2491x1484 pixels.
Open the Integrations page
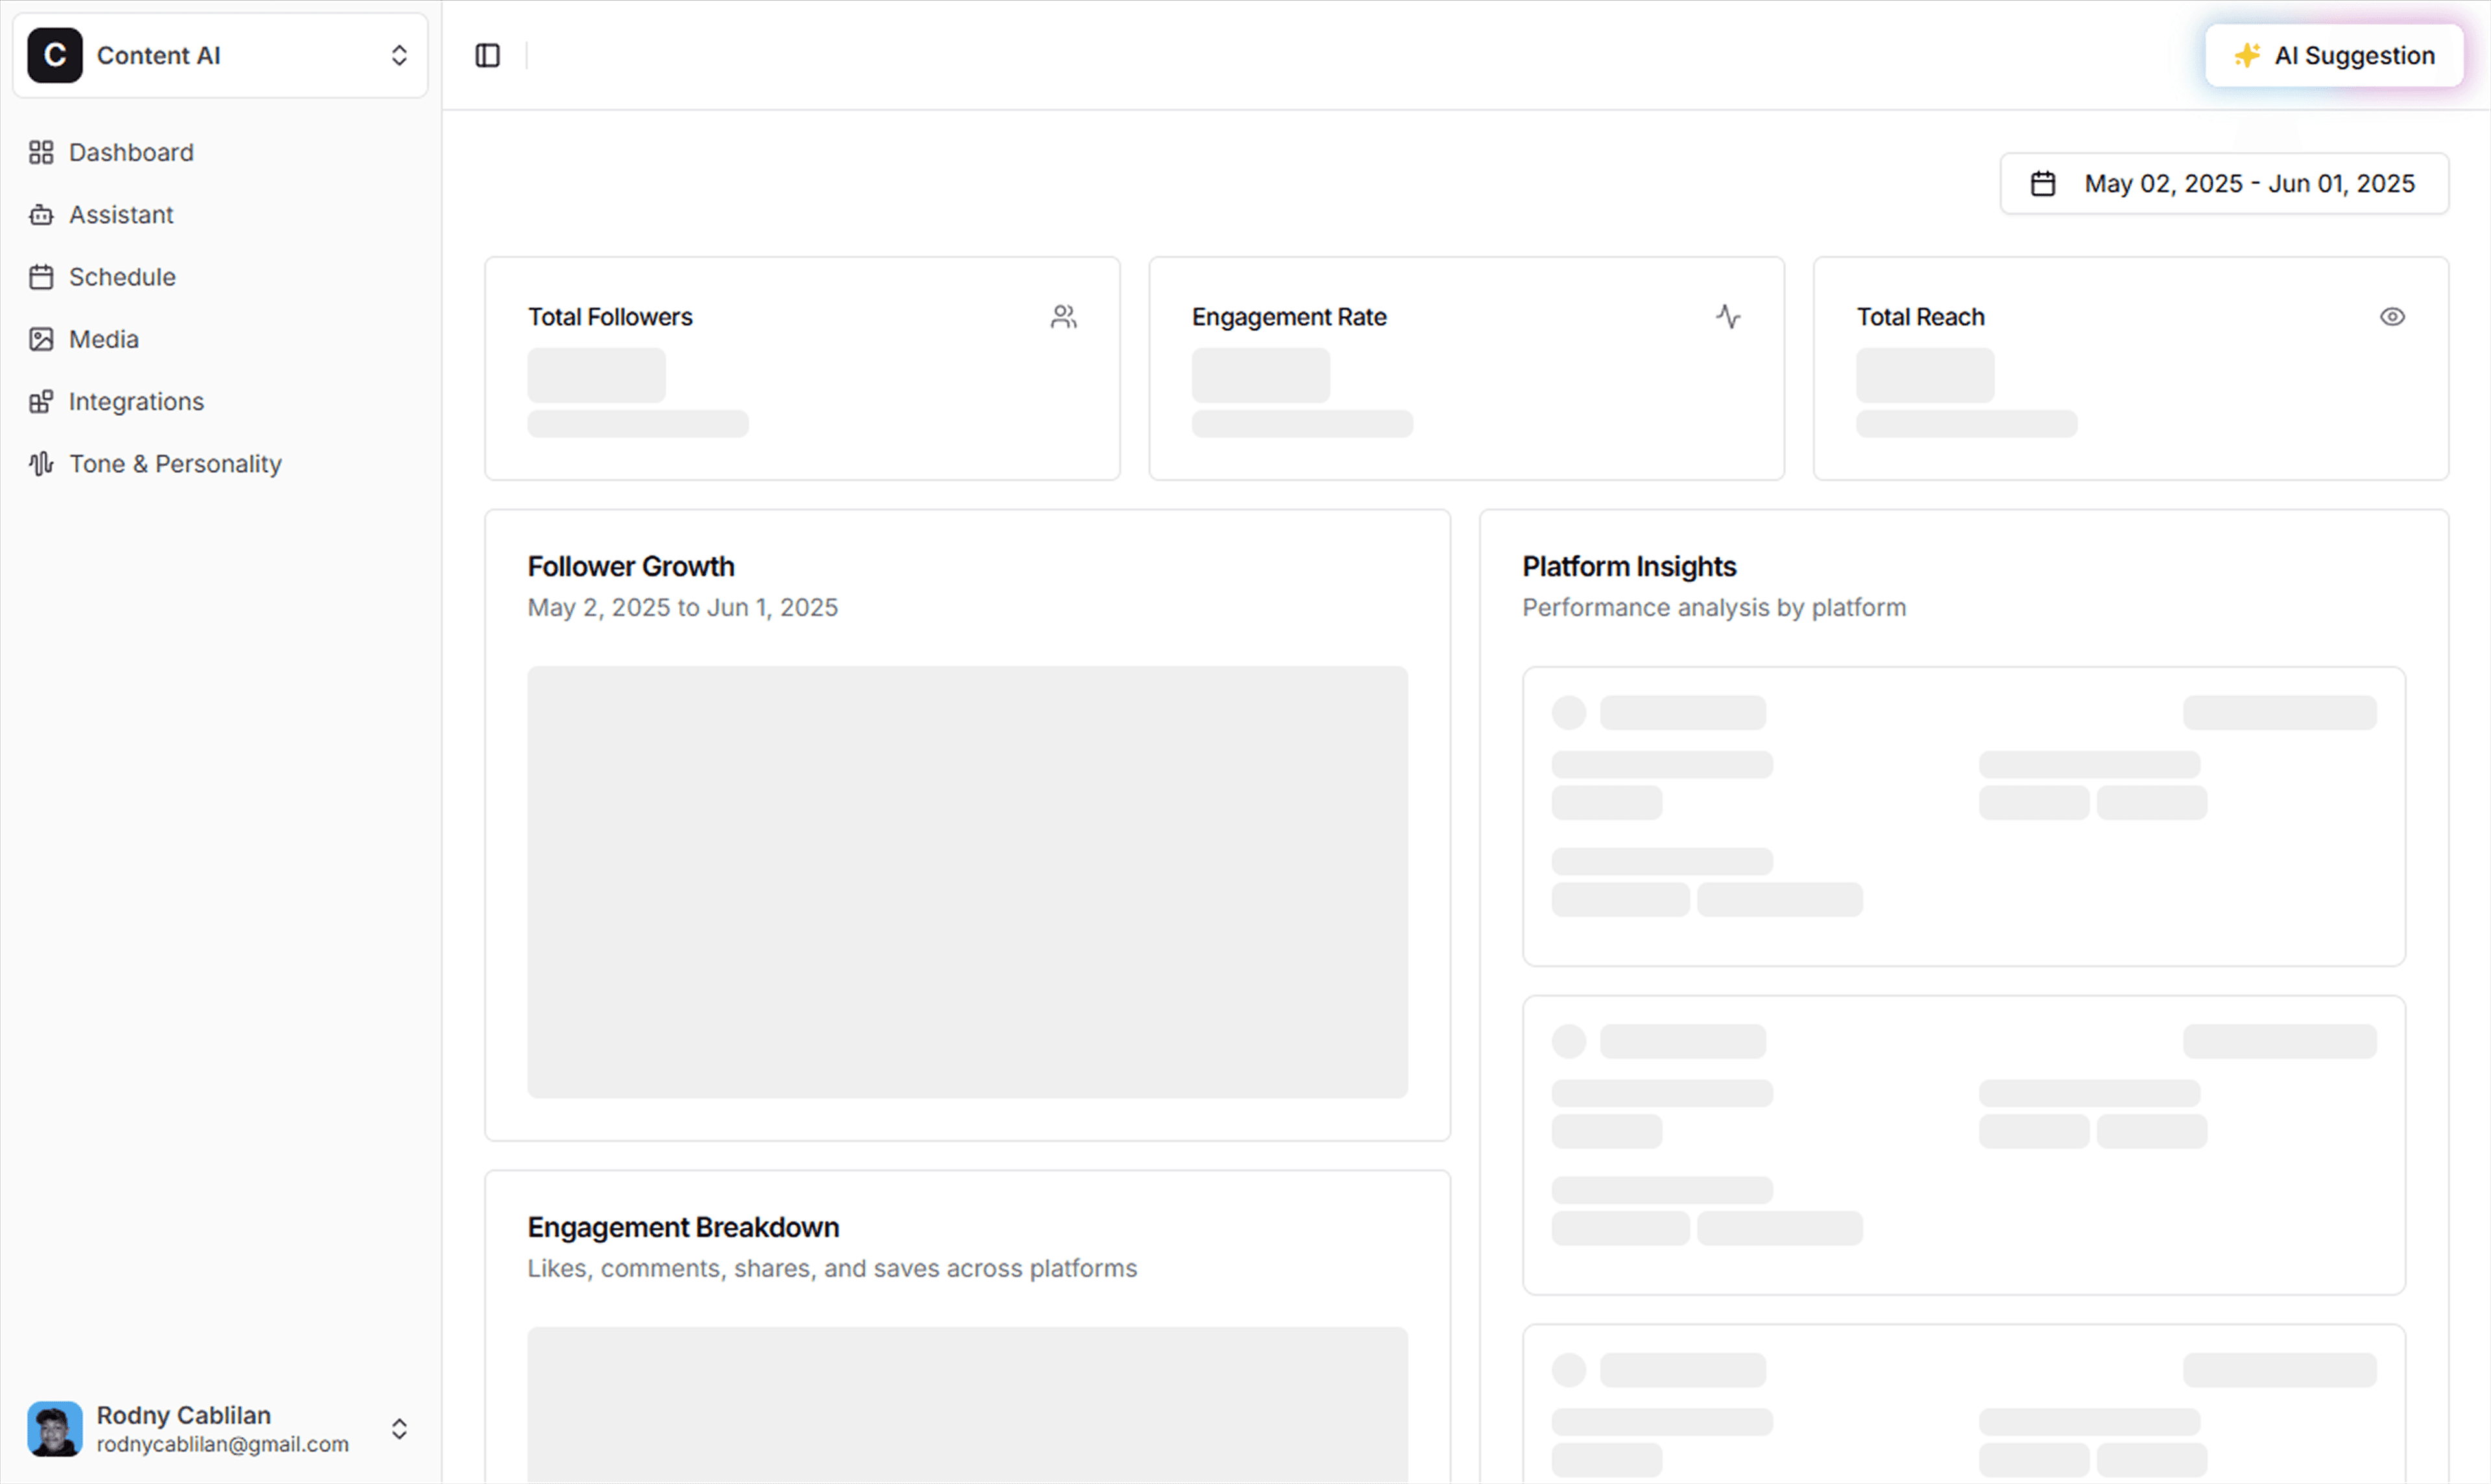pyautogui.click(x=219, y=402)
